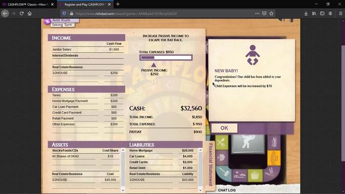Click the browser page vertical scrollbar
Image resolution: width=345 pixels, height=194 pixels.
(x=343, y=103)
